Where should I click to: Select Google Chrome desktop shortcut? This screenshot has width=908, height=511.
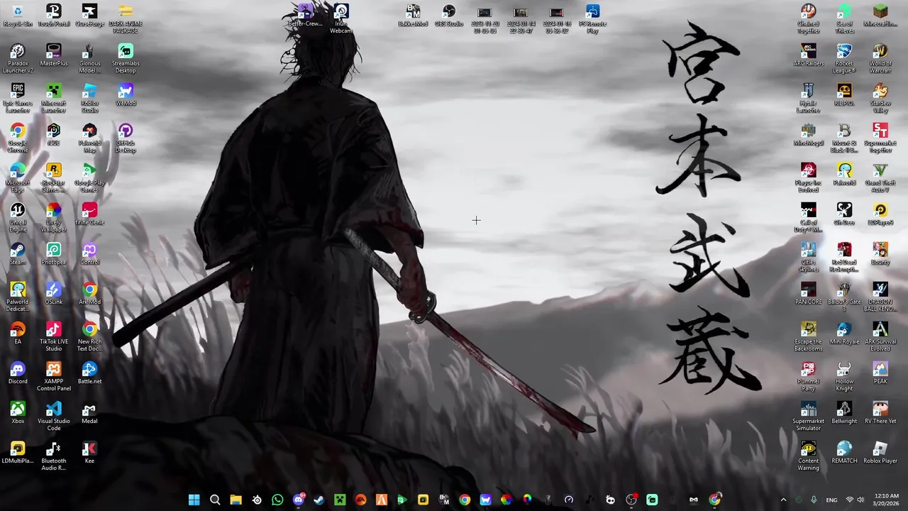18,138
